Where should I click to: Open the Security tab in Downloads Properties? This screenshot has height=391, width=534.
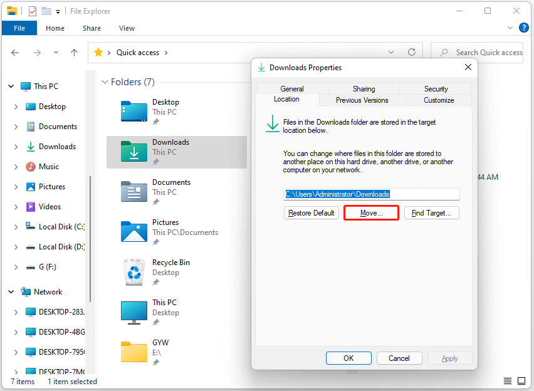tap(435, 88)
